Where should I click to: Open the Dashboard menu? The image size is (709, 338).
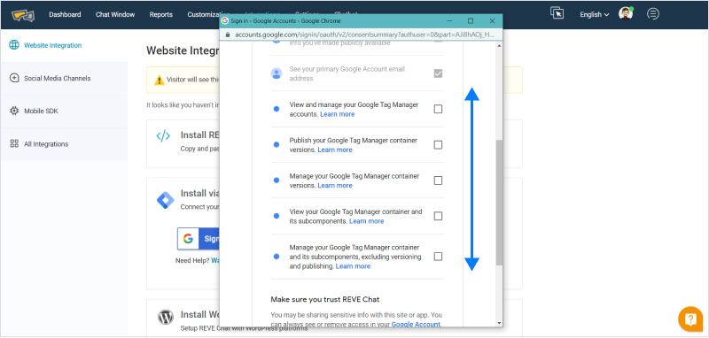click(65, 14)
